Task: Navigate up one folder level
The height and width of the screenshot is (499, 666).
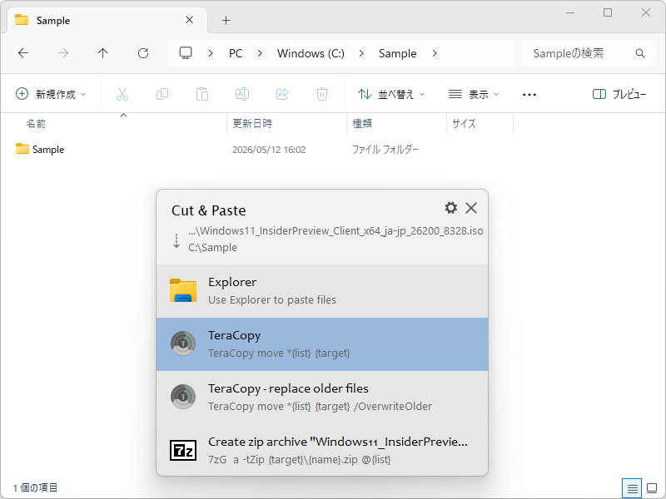Action: pyautogui.click(x=102, y=53)
